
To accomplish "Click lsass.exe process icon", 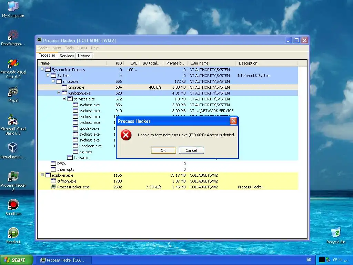I will pos(70,157).
